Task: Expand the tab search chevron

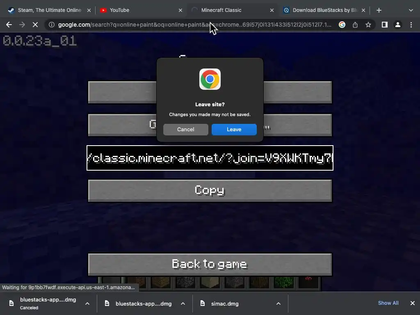Action: click(411, 10)
